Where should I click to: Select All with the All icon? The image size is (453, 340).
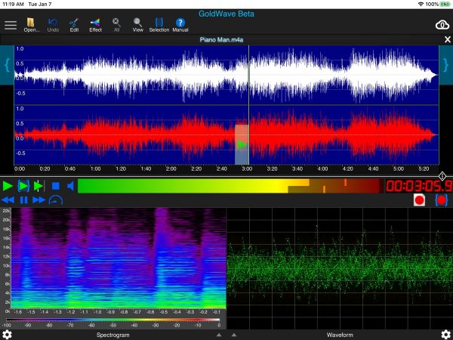point(116,25)
